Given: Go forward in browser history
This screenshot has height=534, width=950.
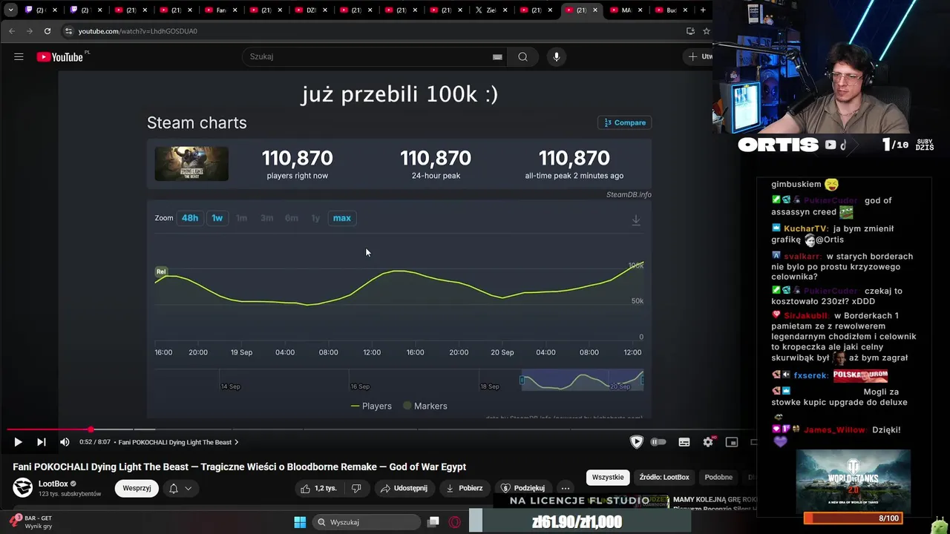Looking at the screenshot, I should [x=30, y=31].
